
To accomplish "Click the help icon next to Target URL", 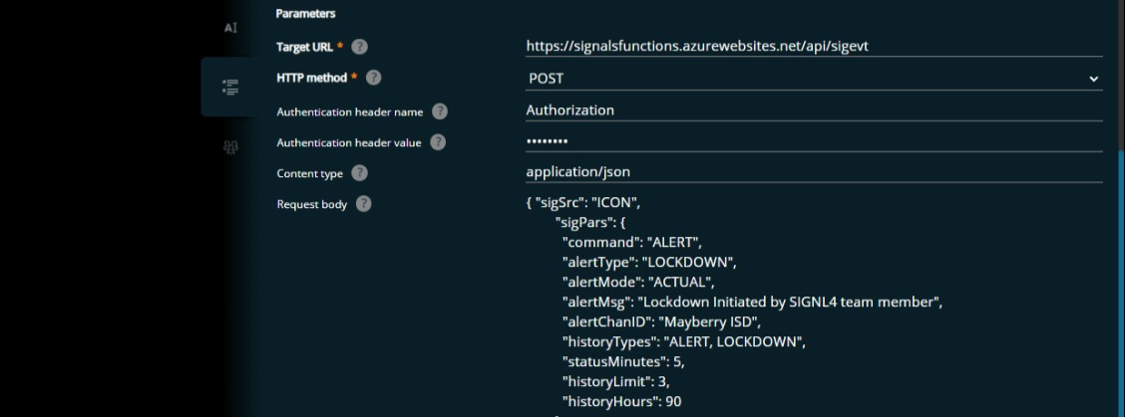I will 360,47.
